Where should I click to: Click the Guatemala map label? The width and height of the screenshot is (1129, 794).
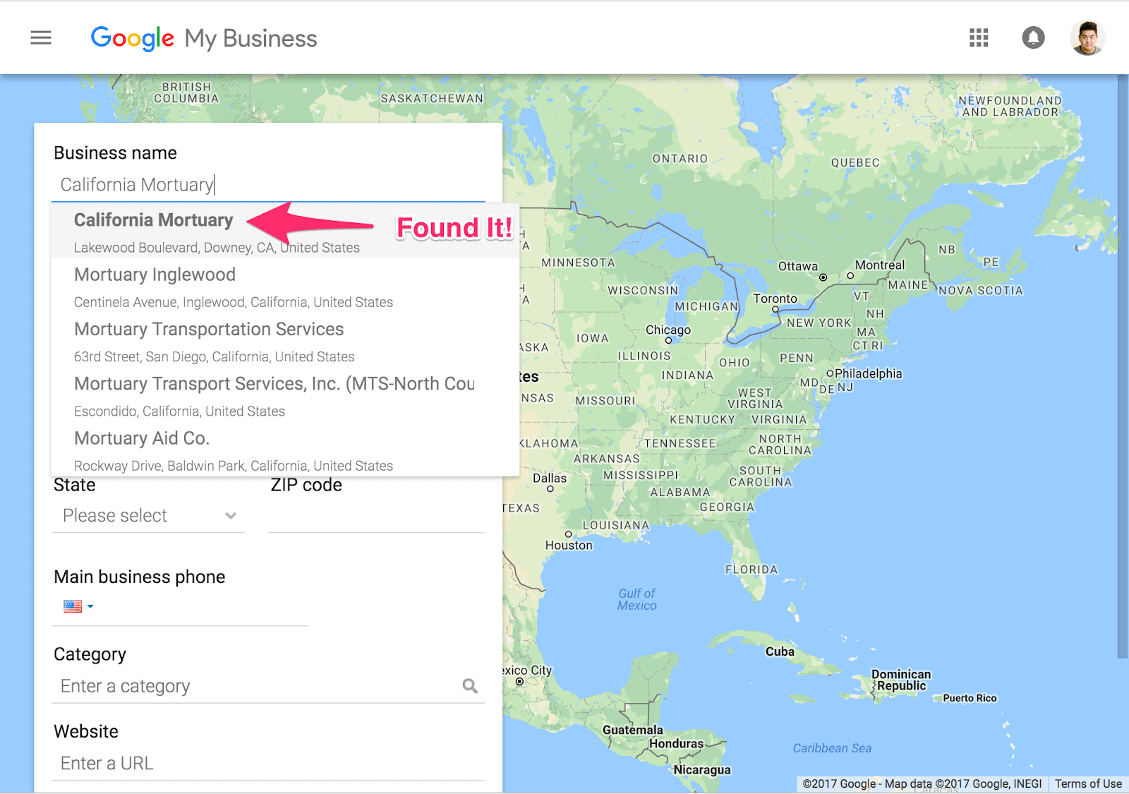(x=632, y=730)
